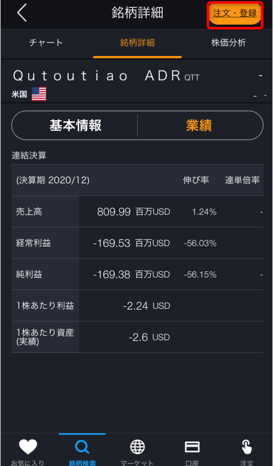This screenshot has height=466, width=273.
Task: Open the 口座 card icon
Action: (x=192, y=447)
